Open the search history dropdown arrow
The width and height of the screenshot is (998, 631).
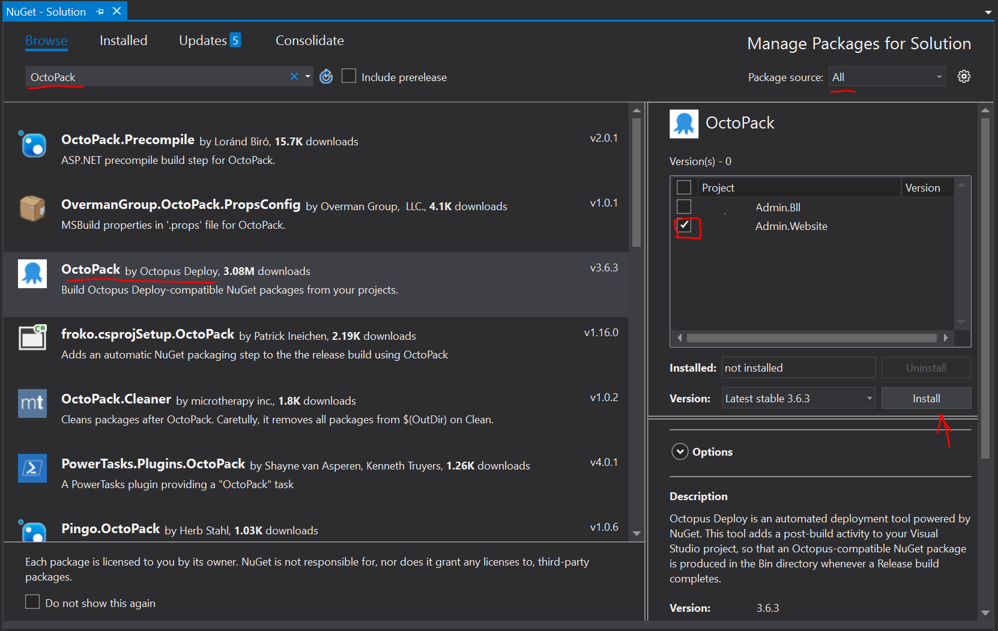307,76
